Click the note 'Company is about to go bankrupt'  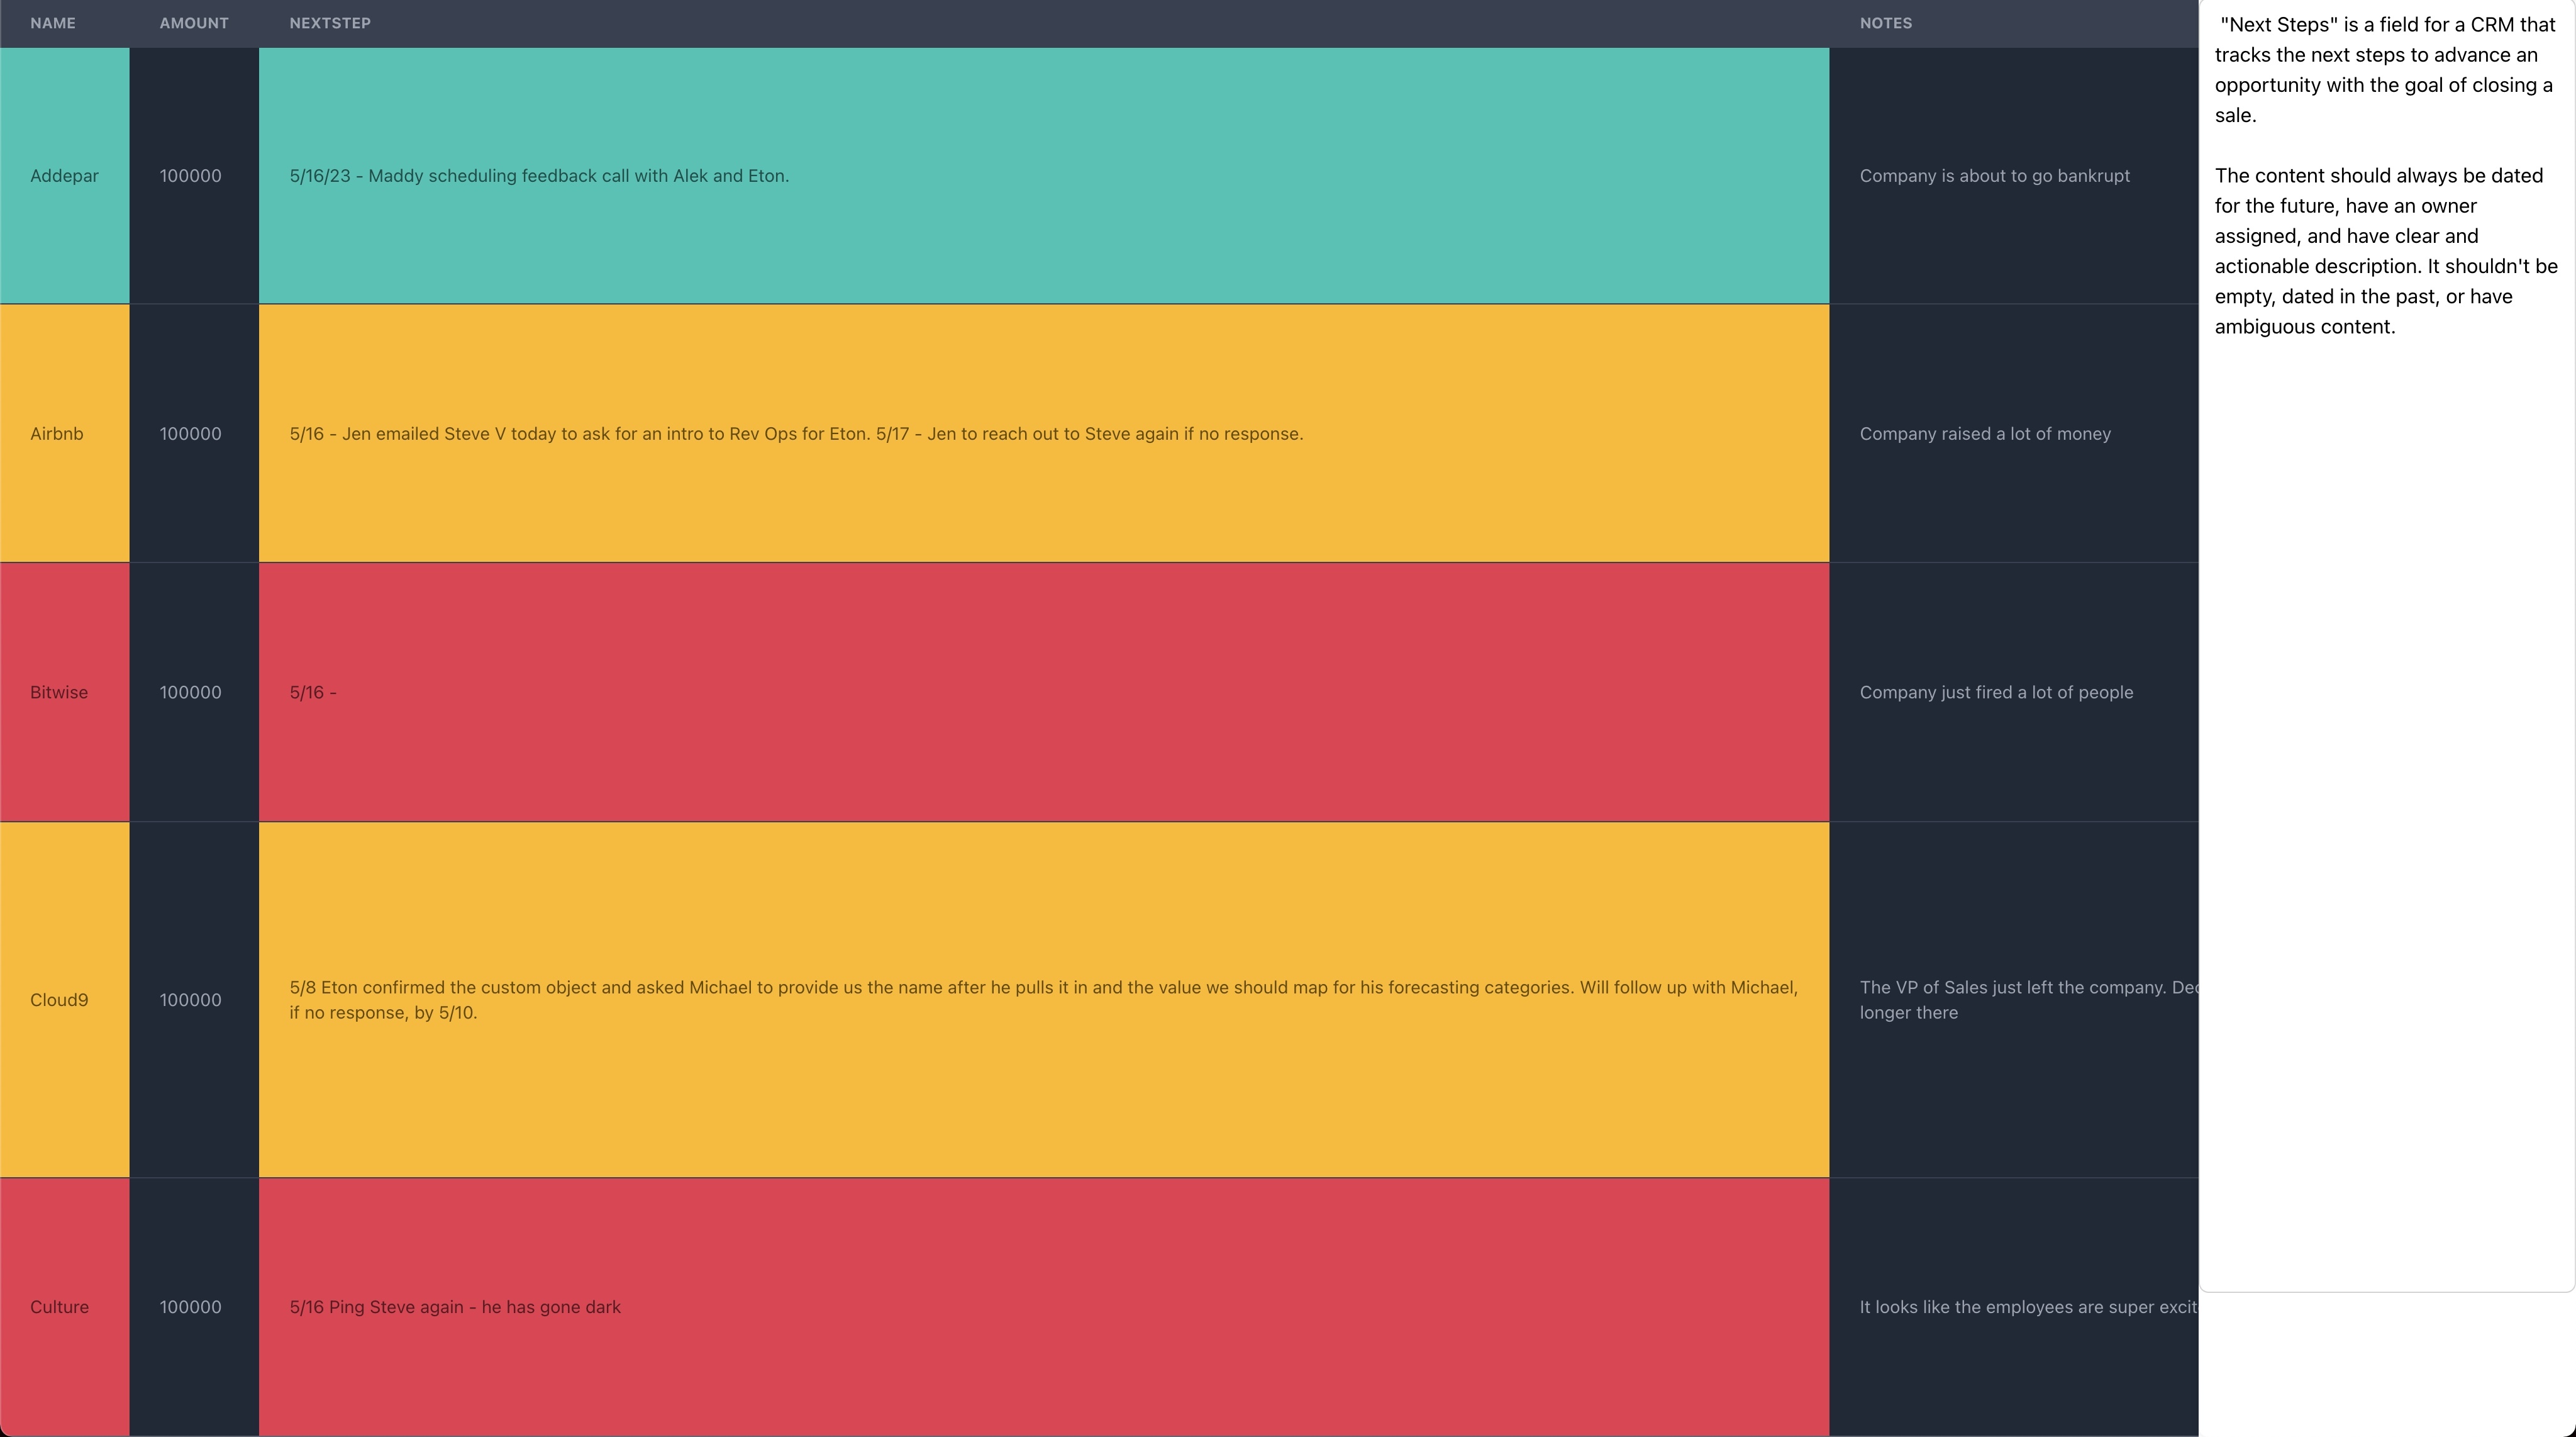[1994, 176]
